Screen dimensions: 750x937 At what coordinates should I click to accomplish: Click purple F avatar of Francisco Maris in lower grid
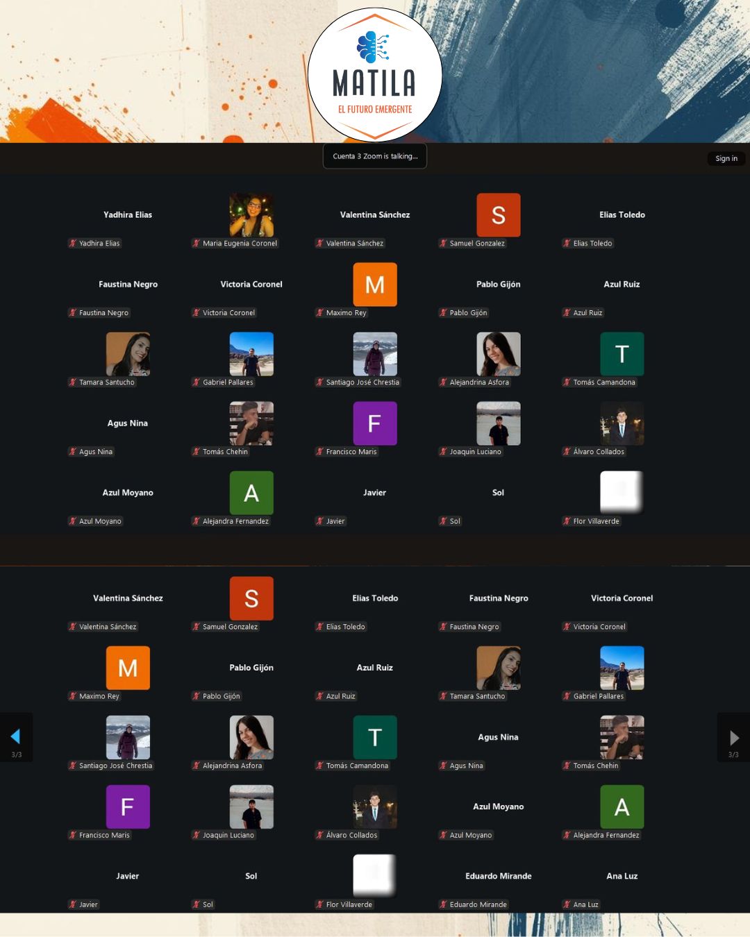click(x=128, y=807)
